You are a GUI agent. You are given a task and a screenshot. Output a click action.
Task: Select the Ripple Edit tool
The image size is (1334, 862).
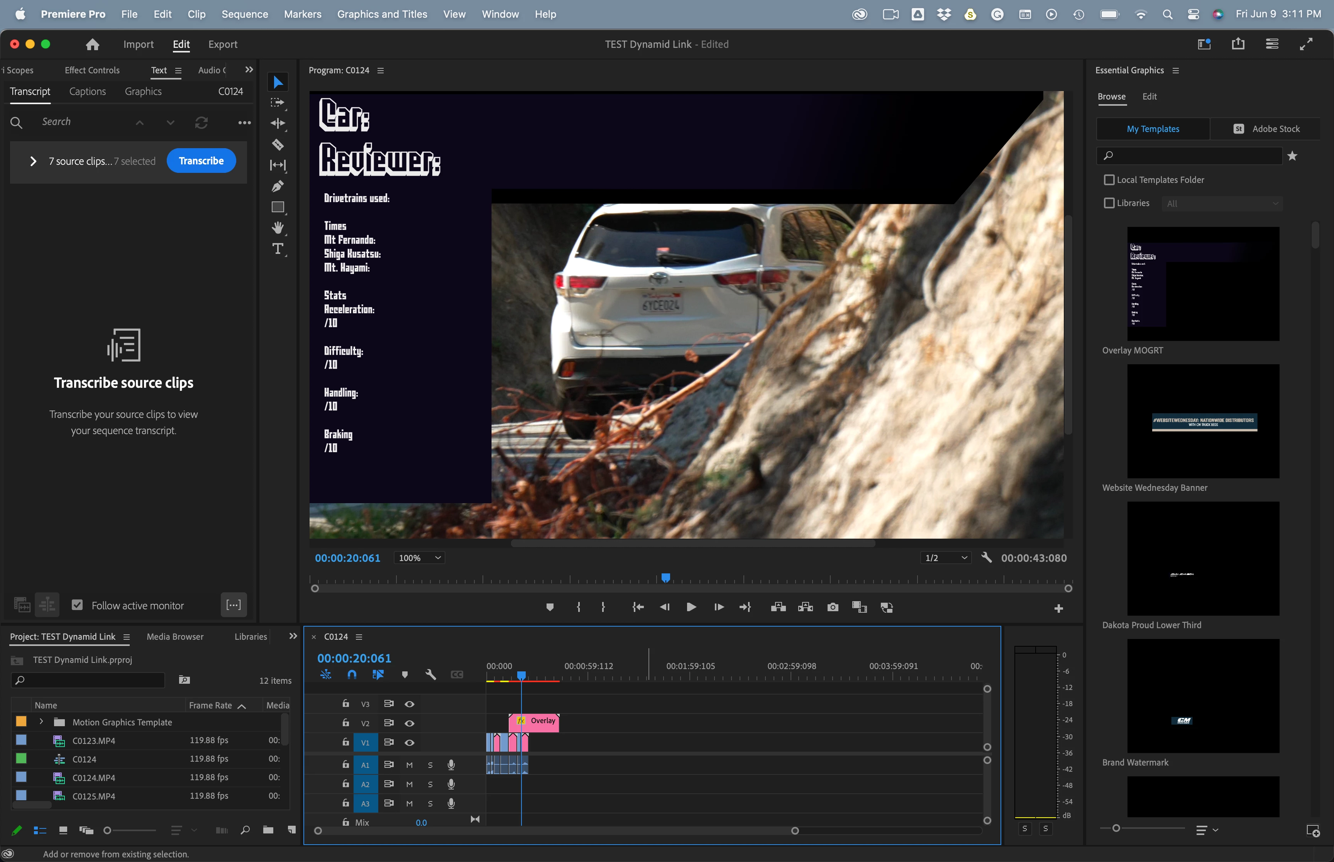(x=278, y=123)
